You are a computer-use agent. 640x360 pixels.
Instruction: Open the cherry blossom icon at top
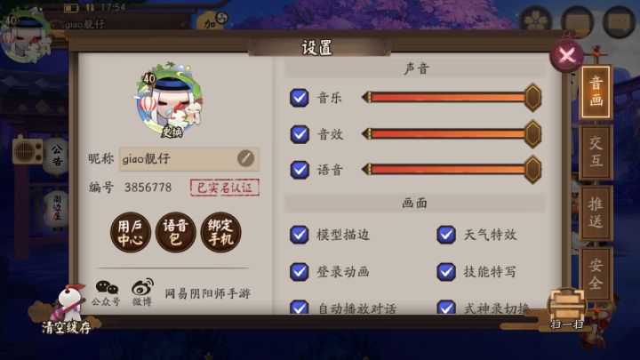point(536,20)
